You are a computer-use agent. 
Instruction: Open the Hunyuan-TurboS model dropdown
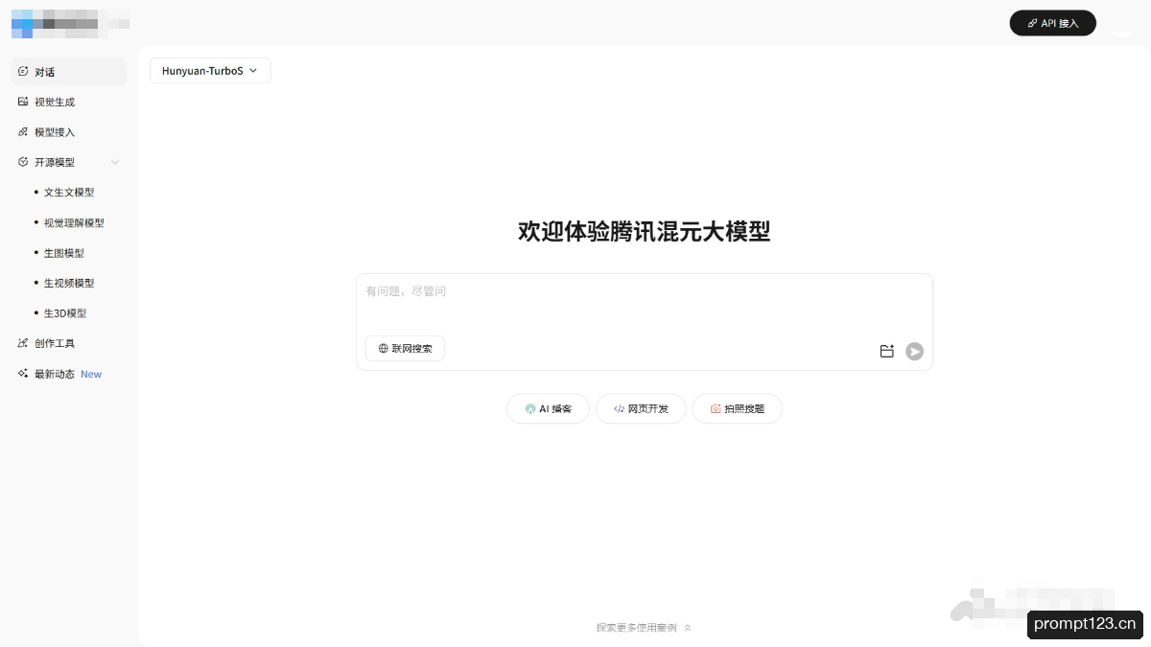210,71
